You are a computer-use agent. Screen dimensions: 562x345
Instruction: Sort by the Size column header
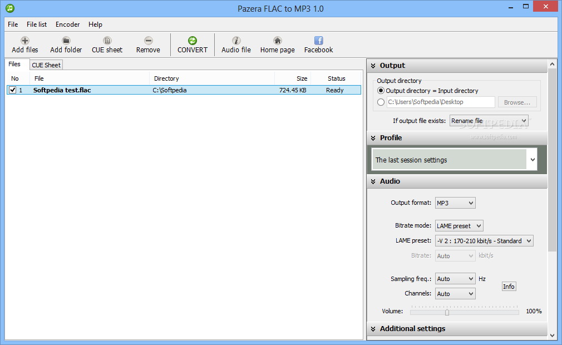coord(293,78)
